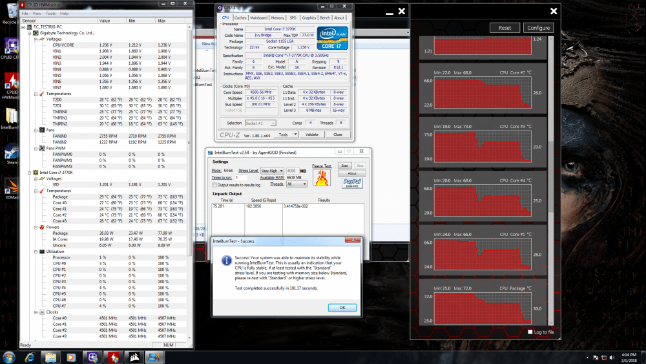
Task: Toggle the Log to file checkbox
Action: coord(530,332)
